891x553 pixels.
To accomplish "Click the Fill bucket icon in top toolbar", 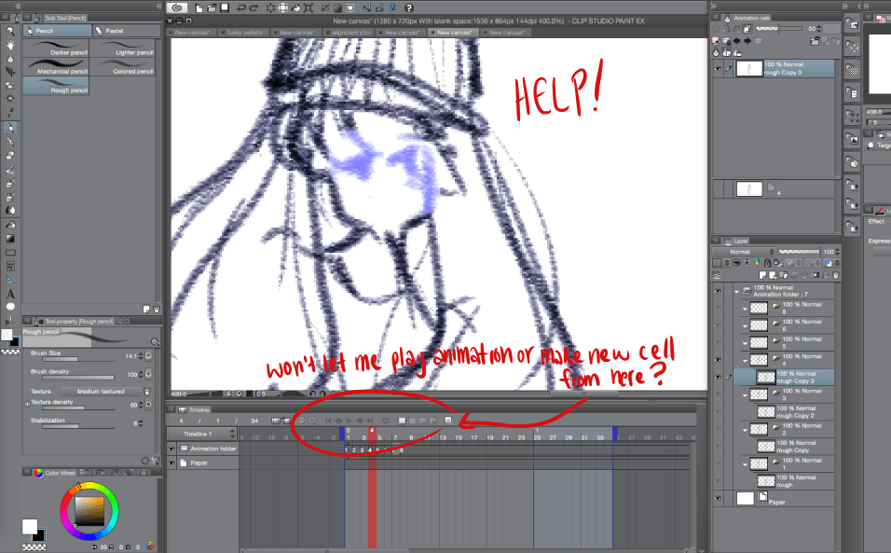I will point(295,8).
